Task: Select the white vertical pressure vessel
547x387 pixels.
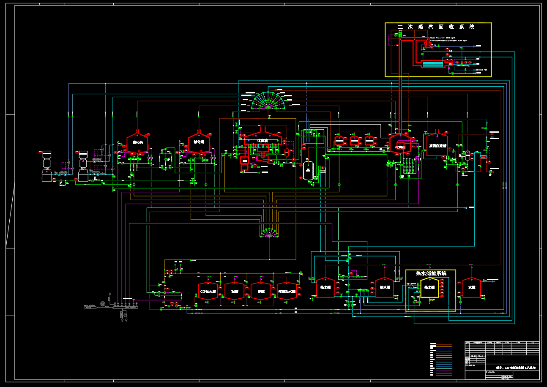Action: [x=308, y=170]
